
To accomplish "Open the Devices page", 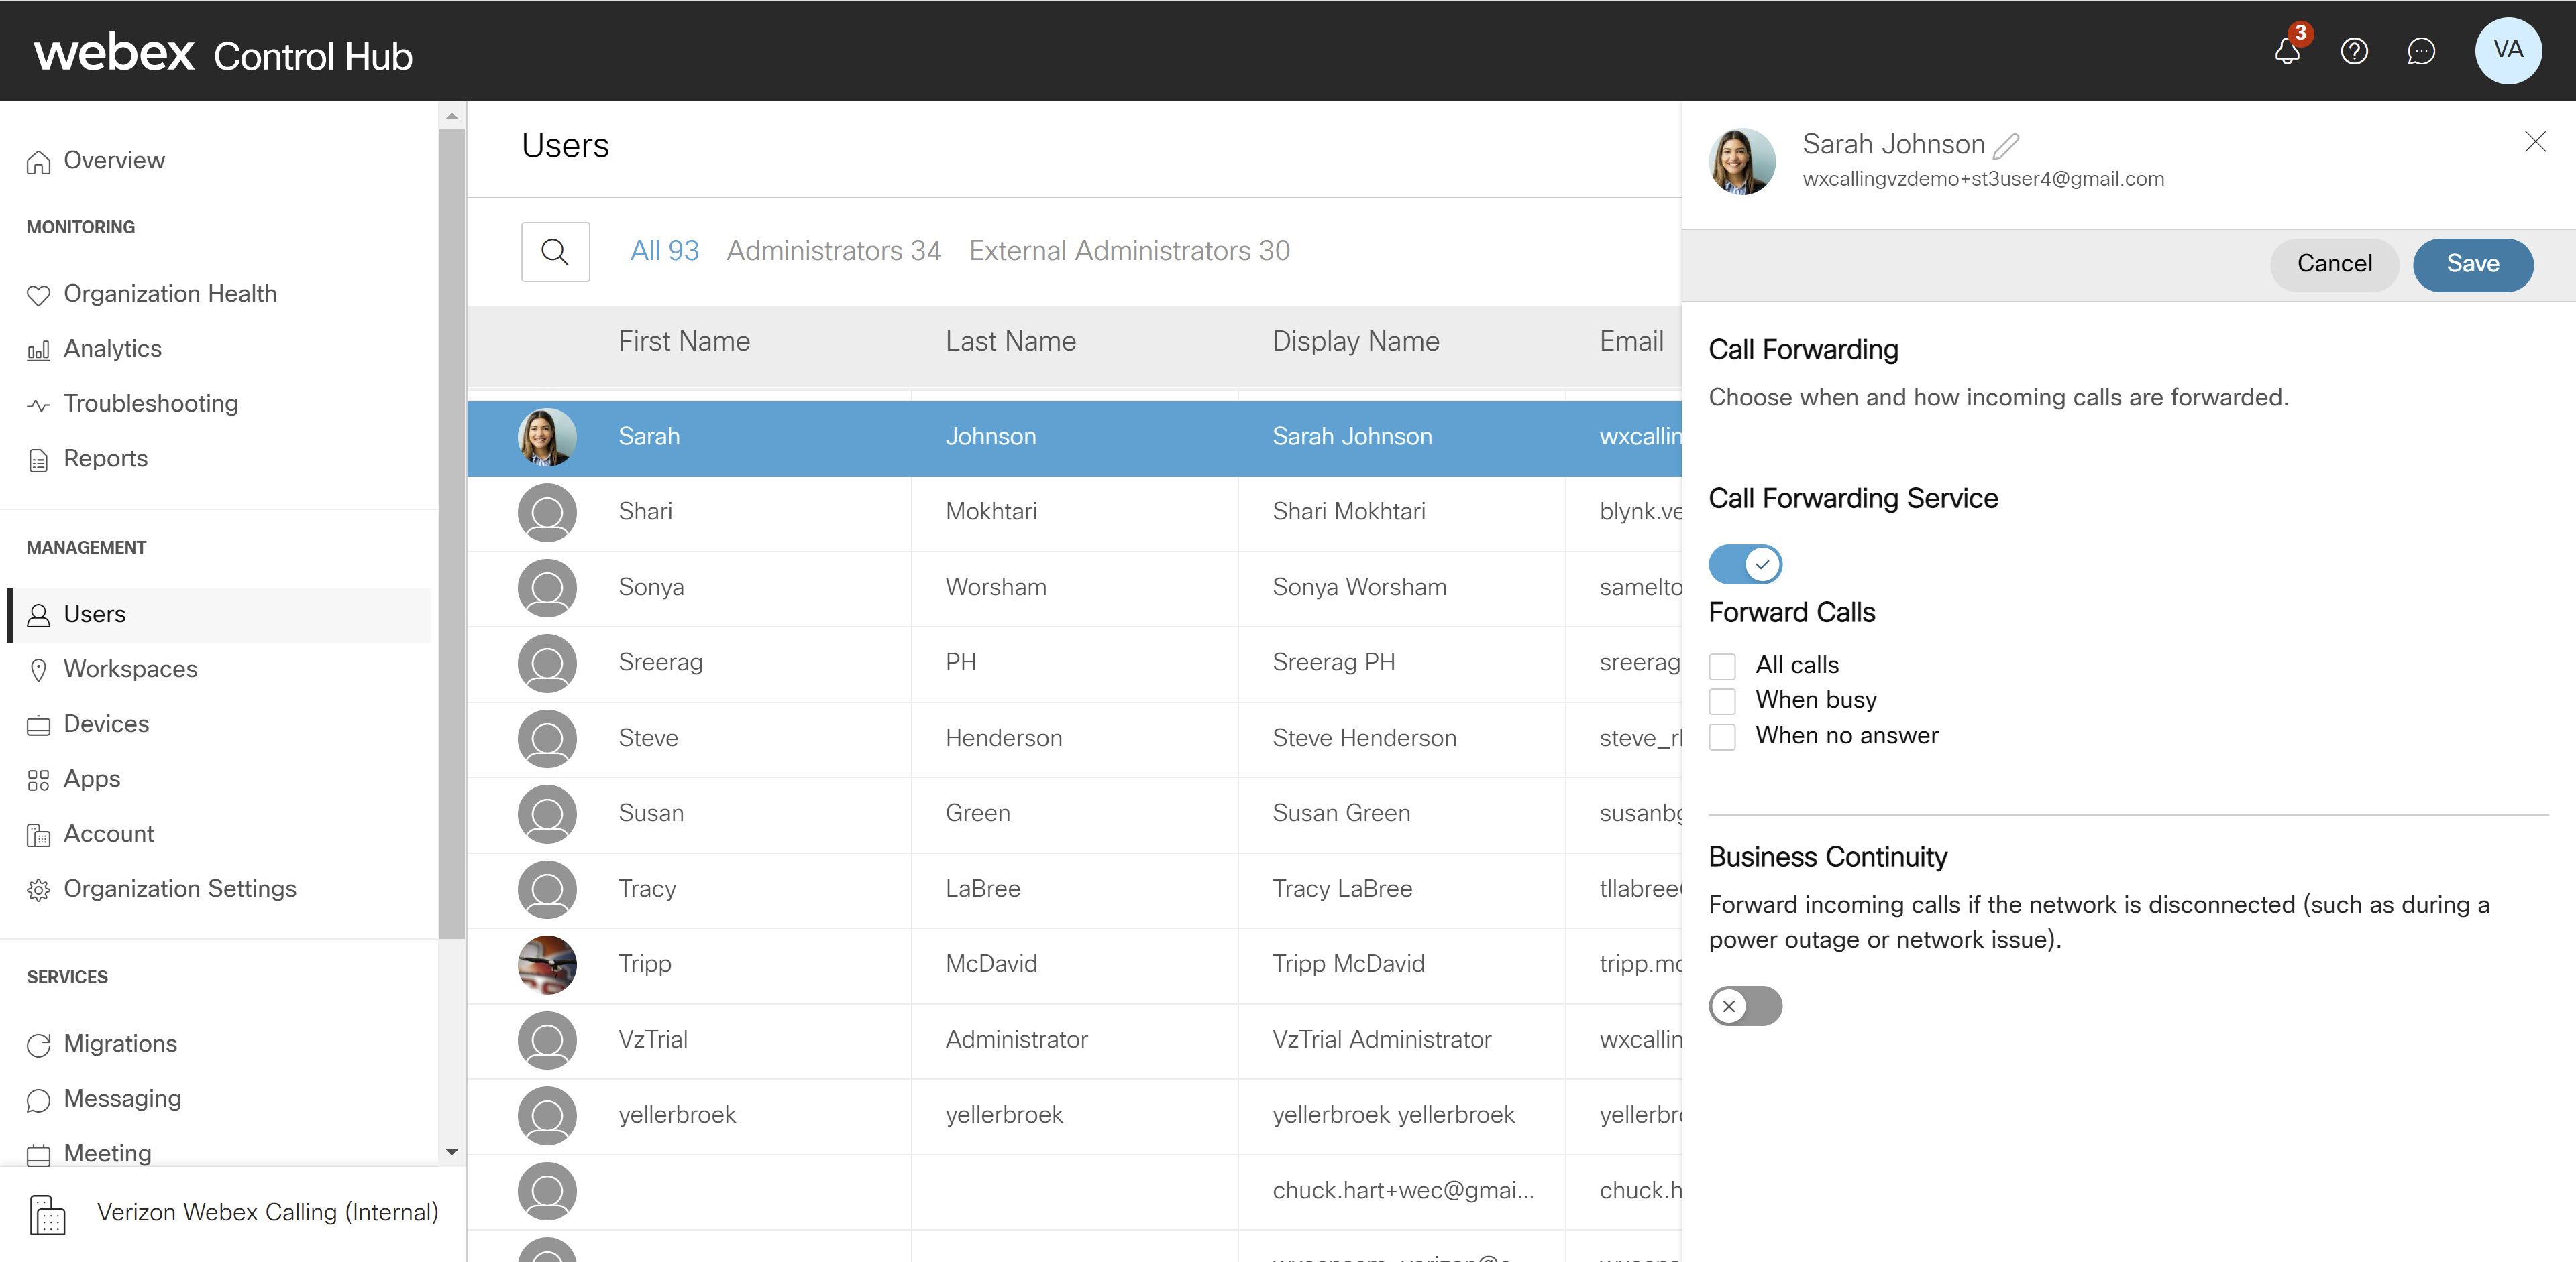I will 105,723.
